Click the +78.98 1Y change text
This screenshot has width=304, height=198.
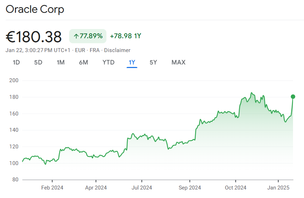pos(126,36)
